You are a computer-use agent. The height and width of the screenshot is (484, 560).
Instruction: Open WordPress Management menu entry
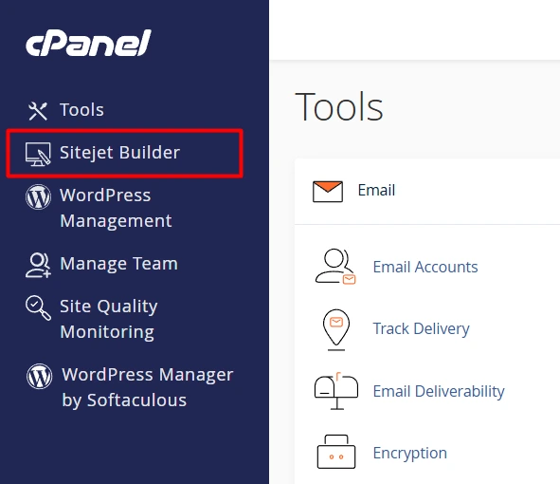point(116,208)
